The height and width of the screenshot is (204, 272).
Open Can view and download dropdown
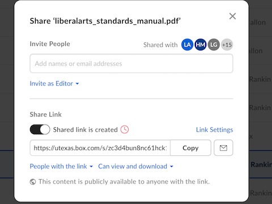tap(135, 167)
